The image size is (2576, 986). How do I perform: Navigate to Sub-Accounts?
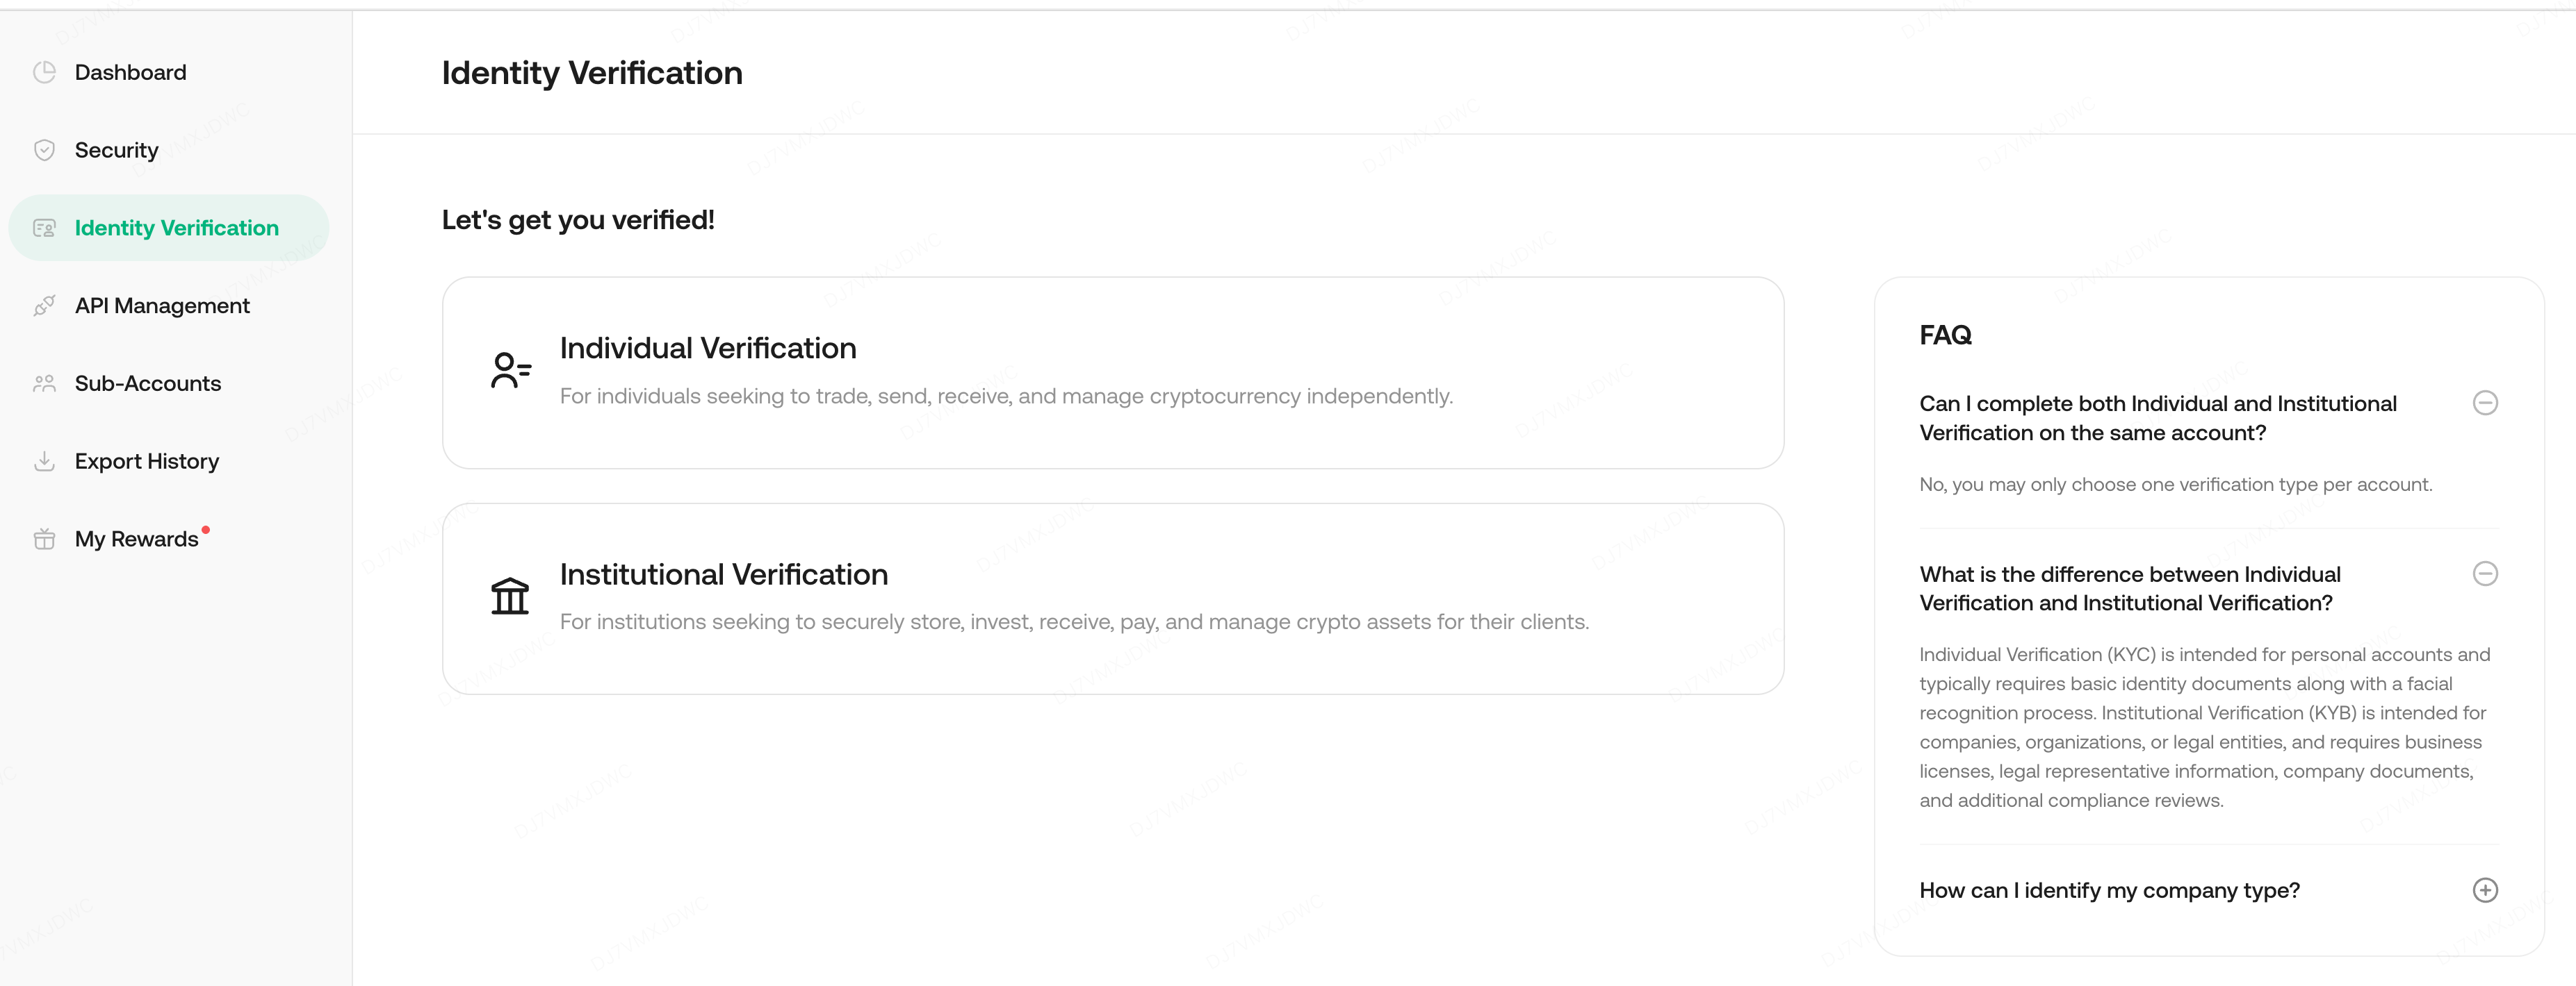coord(148,383)
